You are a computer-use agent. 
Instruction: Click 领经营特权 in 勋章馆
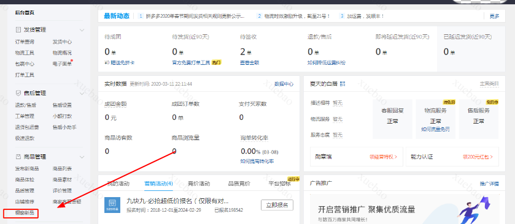click(384, 157)
